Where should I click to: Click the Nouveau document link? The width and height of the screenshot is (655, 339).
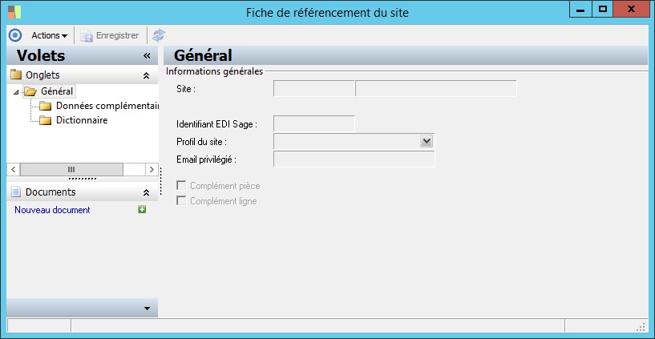[52, 210]
